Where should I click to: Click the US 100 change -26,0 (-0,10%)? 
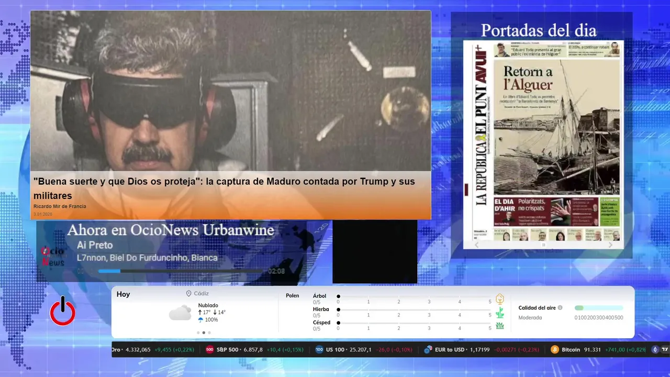click(x=394, y=349)
